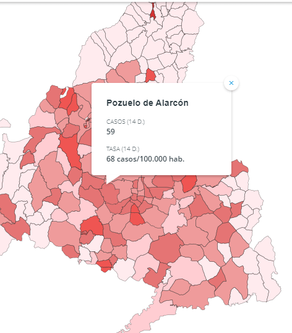Select the isolated pale polygon at far left edge
The image size is (292, 333).
coord(5,123)
